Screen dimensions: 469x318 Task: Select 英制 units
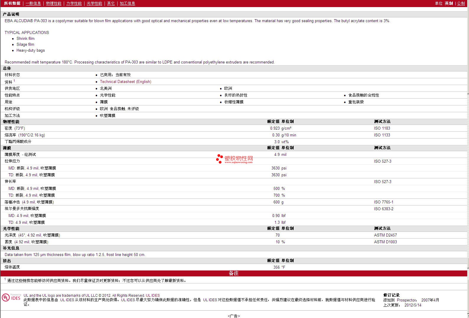tap(449, 3)
